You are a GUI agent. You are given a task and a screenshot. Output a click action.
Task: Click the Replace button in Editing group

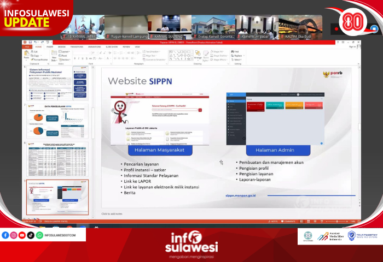pyautogui.click(x=237, y=56)
